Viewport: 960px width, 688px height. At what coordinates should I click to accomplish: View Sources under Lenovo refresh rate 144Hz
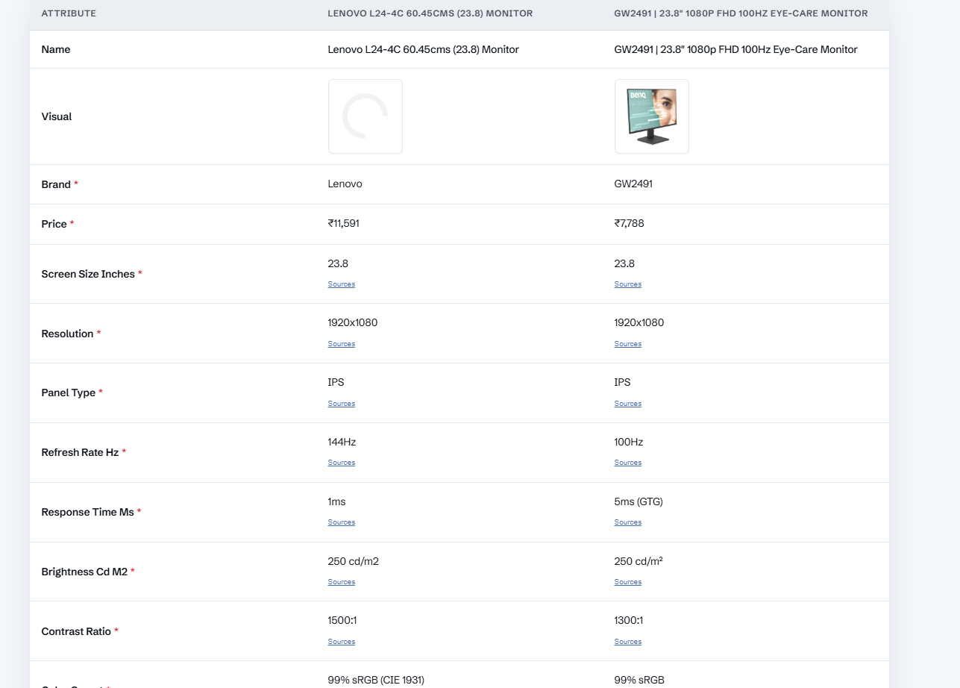coord(341,462)
